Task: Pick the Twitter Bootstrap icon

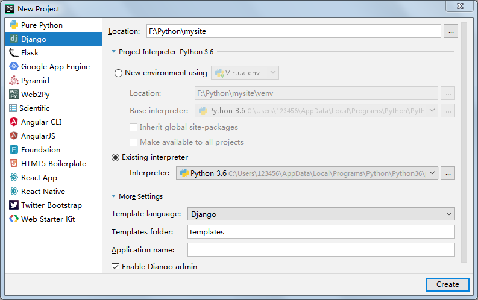Action: click(x=14, y=205)
